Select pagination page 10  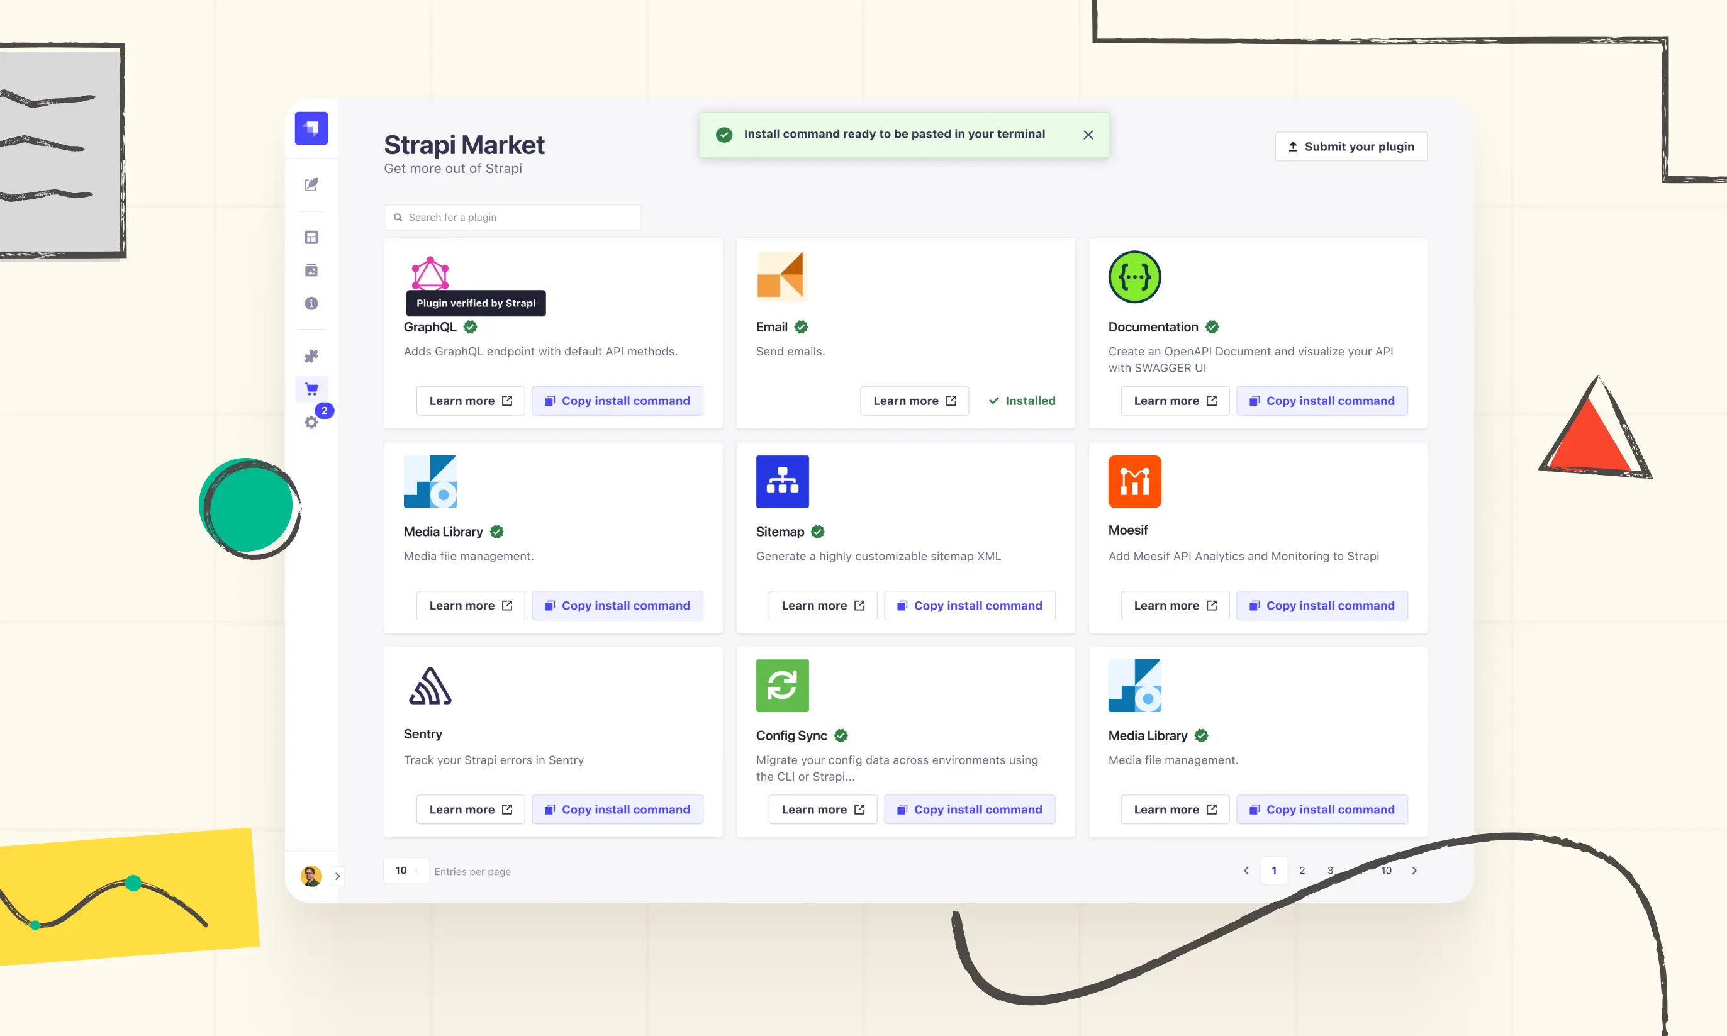tap(1387, 871)
